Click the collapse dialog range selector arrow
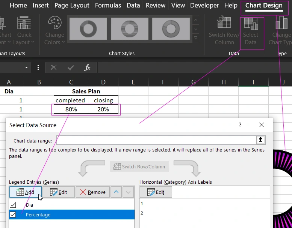The width and height of the screenshot is (292, 228). (x=261, y=140)
